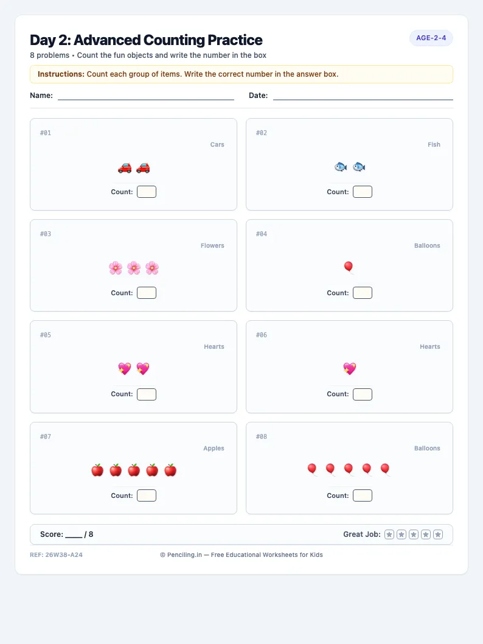The image size is (483, 644).
Task: Click the last balloon in problem #08
Action: coord(385,469)
